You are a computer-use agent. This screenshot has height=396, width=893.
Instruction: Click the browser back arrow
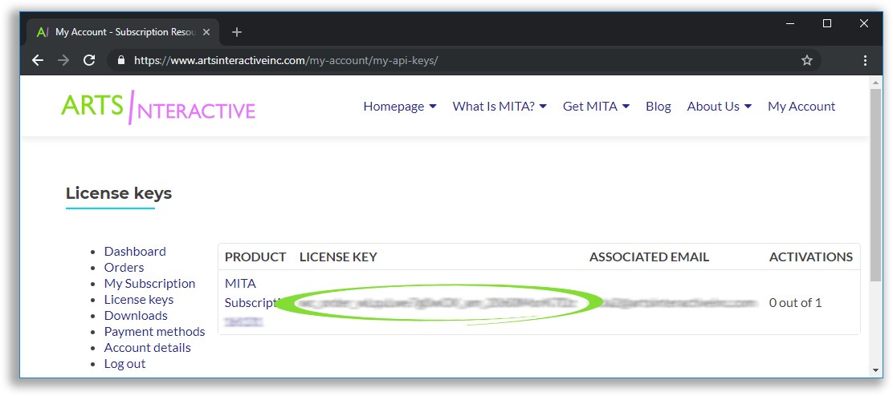click(38, 60)
